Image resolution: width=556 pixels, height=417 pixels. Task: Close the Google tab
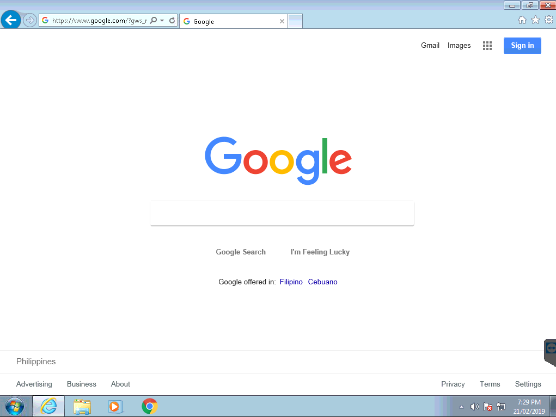pos(282,21)
